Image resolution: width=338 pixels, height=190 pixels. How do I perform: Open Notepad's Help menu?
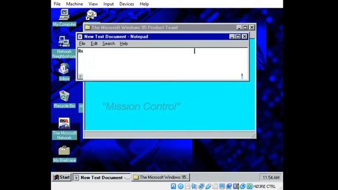tap(124, 43)
